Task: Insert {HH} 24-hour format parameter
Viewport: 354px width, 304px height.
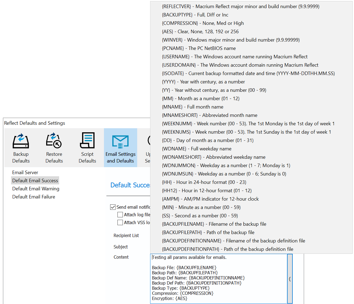Action: (251, 182)
